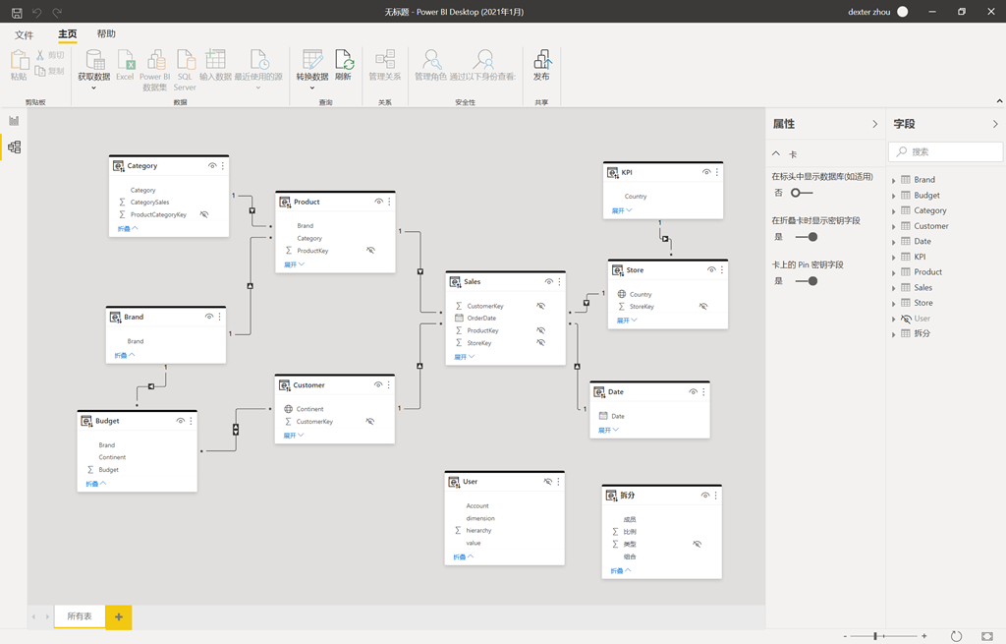Collapse the Properties (属性) pane chevron
The image size is (1006, 644).
[x=874, y=124]
